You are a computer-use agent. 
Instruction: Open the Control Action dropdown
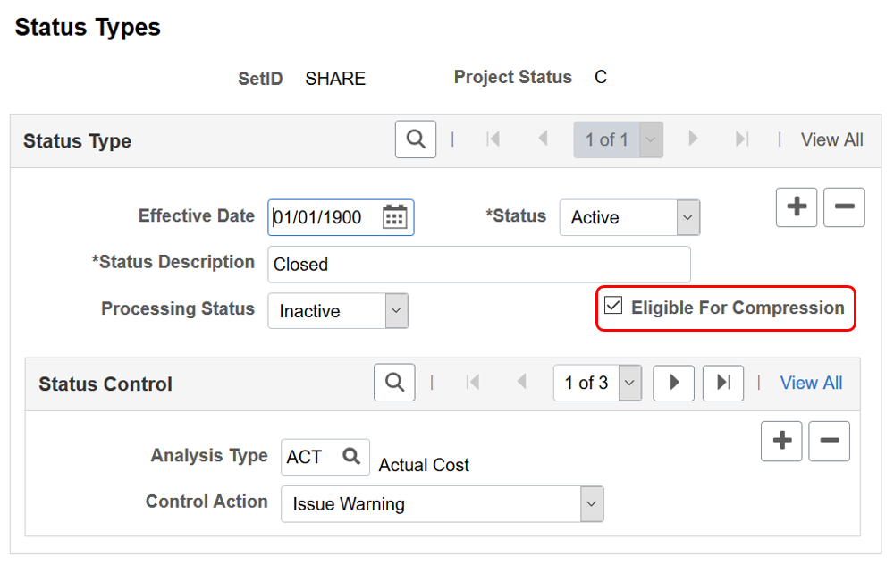443,504
